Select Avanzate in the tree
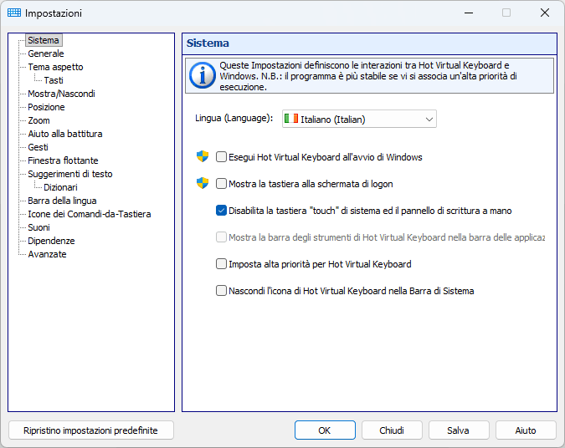Screen dimensions: 565x448 point(47,254)
